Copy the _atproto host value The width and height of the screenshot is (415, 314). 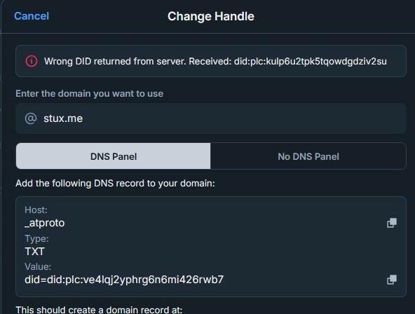click(x=392, y=223)
